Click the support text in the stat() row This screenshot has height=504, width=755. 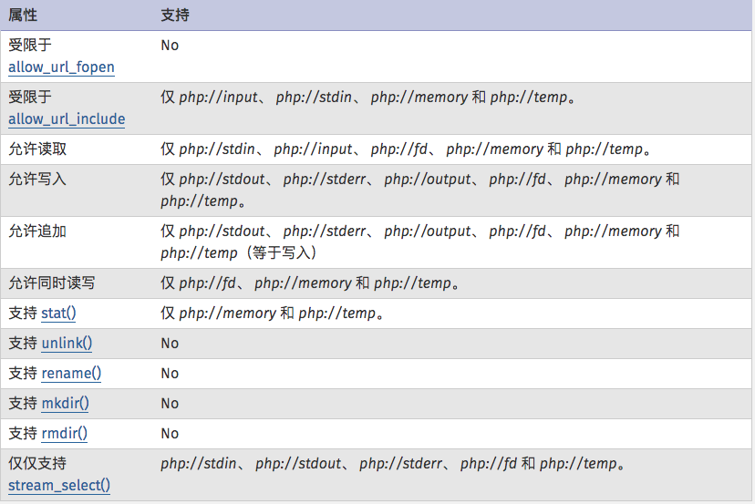click(x=273, y=314)
